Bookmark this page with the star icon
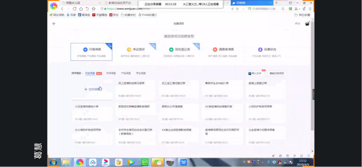Image resolution: width=362 pixels, height=167 pixels. (x=94, y=9)
